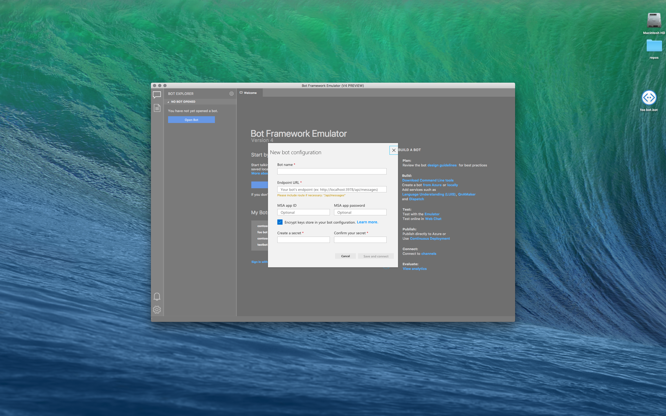This screenshot has width=666, height=416.
Task: Click Save and connect button
Action: pyautogui.click(x=376, y=256)
